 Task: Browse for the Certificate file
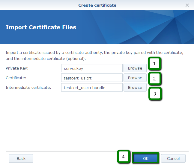point(135,78)
